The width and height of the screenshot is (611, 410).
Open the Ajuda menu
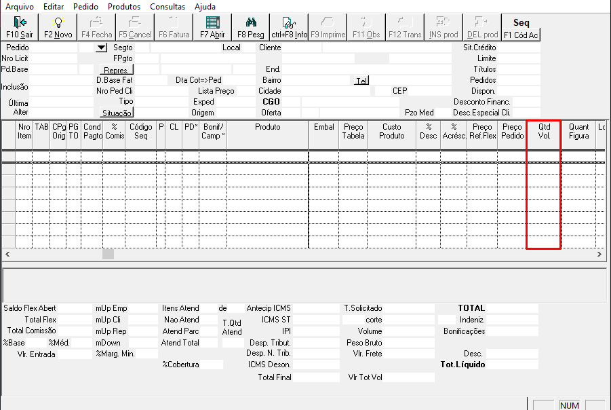[205, 7]
